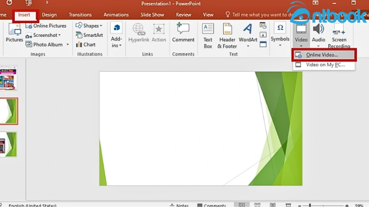The height and width of the screenshot is (207, 369).
Task: Insert a Text Box
Action: pos(208,35)
